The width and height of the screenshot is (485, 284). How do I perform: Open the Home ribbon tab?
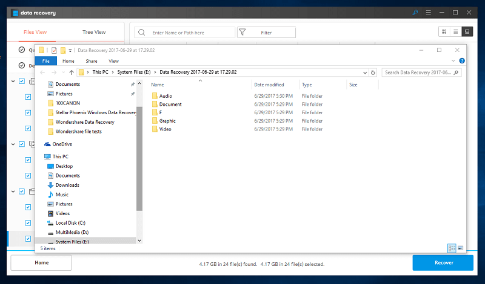[69, 61]
